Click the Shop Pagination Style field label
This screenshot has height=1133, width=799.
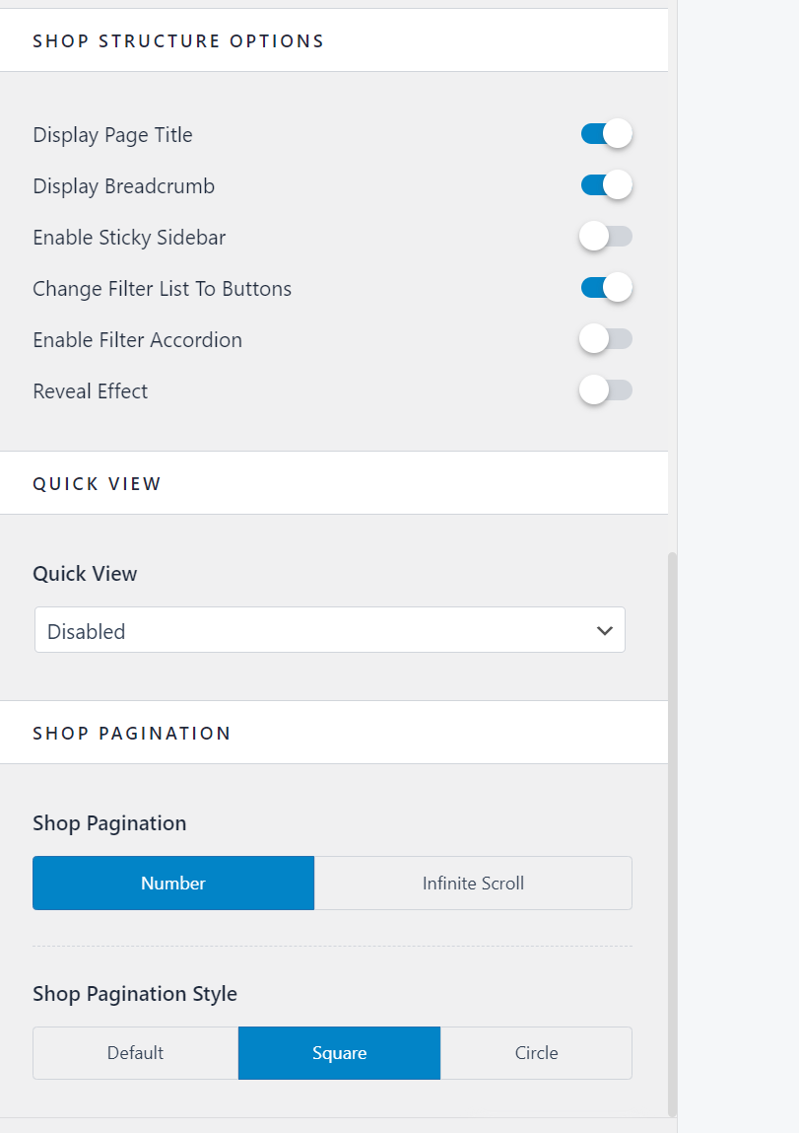pyautogui.click(x=135, y=993)
